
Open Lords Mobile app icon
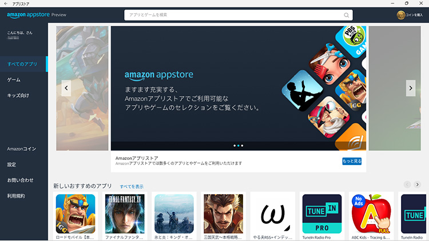[76, 214]
